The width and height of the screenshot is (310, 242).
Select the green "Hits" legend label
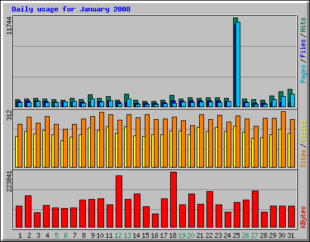click(303, 25)
